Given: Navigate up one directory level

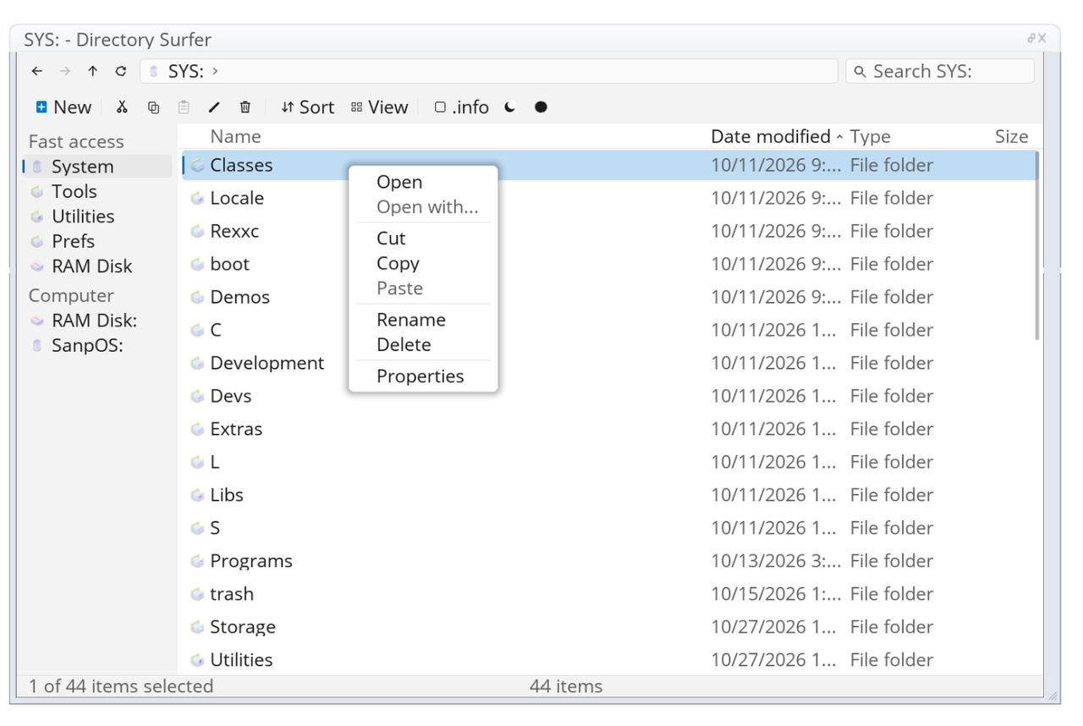Looking at the screenshot, I should [x=93, y=71].
